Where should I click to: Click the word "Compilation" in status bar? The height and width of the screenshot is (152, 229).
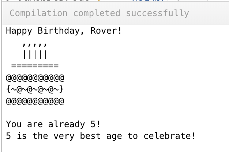pos(38,14)
